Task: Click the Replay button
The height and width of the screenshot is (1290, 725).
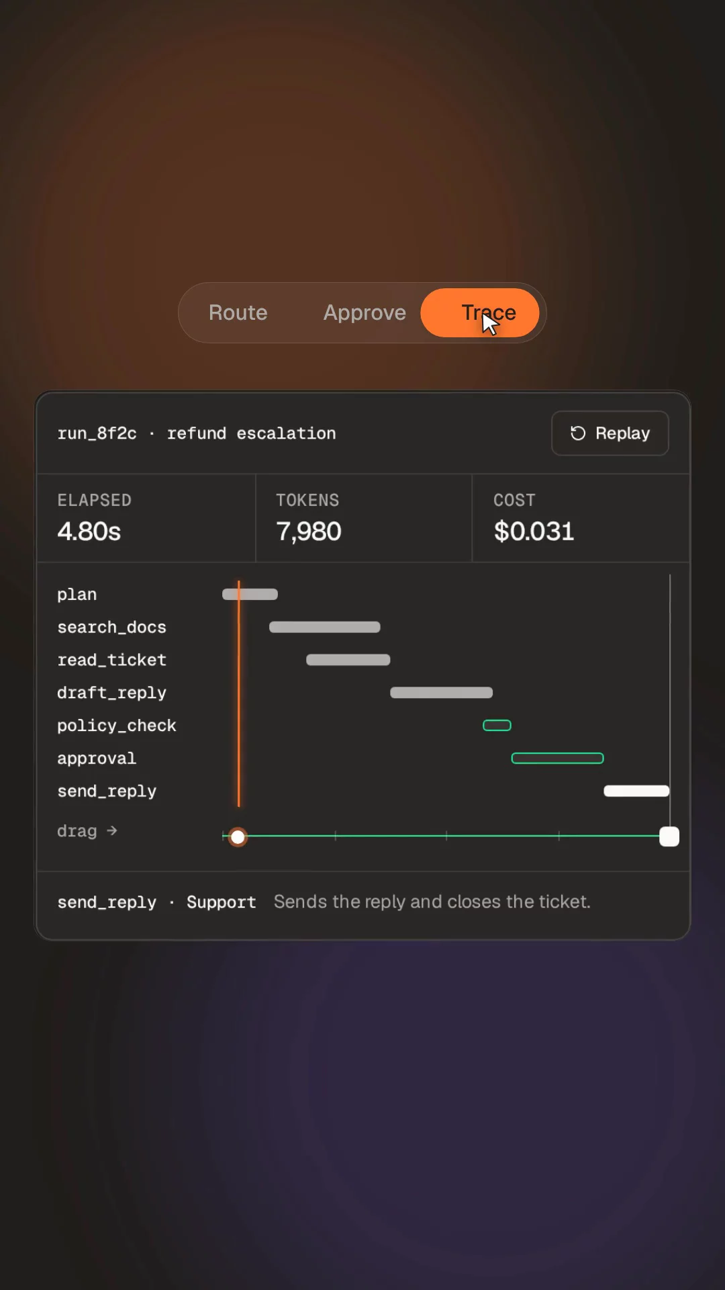Action: 610,433
